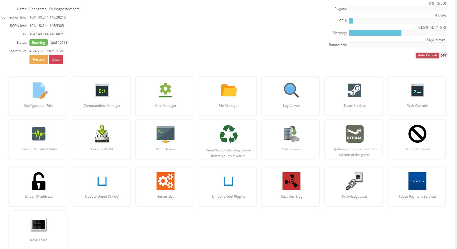Click the Backup World icon
Viewport: 457px width, 249px height.
tap(102, 134)
